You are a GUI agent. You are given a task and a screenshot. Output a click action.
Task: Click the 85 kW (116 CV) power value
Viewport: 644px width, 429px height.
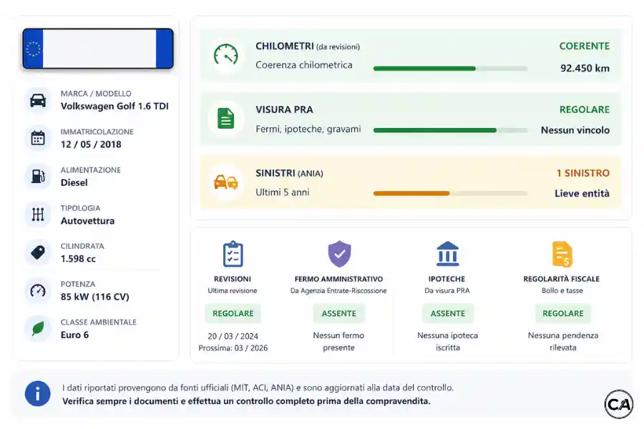pyautogui.click(x=95, y=297)
